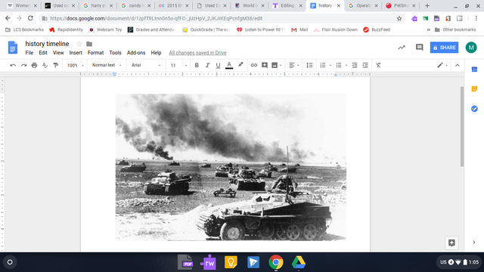
Task: Open line spacing options
Action: coord(309,65)
